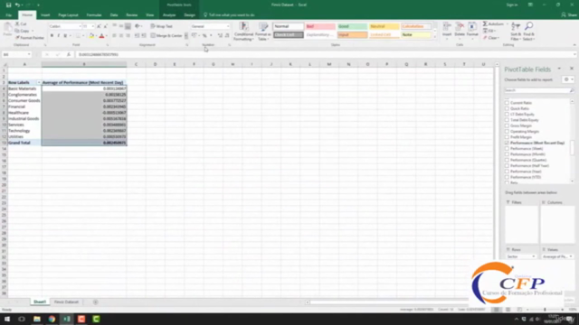Click the Paste icon in Clipboard group
Image resolution: width=579 pixels, height=325 pixels.
click(7, 29)
